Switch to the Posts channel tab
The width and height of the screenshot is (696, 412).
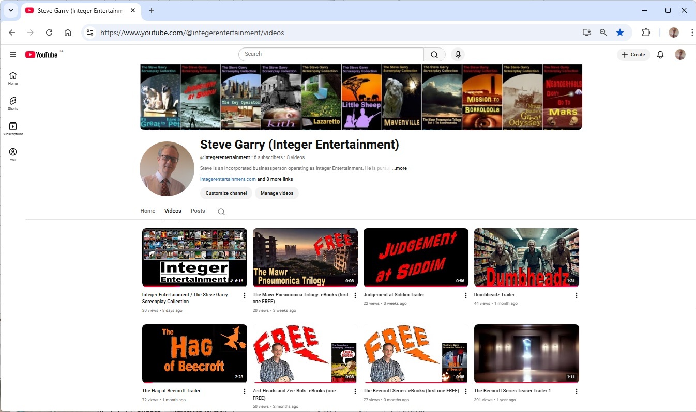pos(198,211)
